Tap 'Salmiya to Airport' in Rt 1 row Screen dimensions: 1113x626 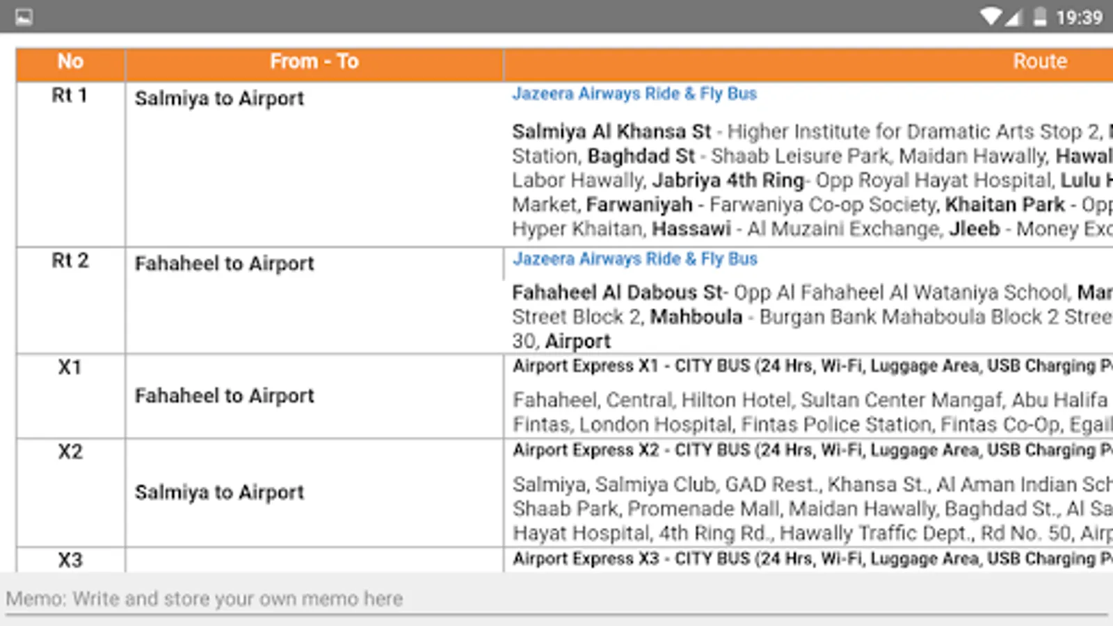click(219, 99)
